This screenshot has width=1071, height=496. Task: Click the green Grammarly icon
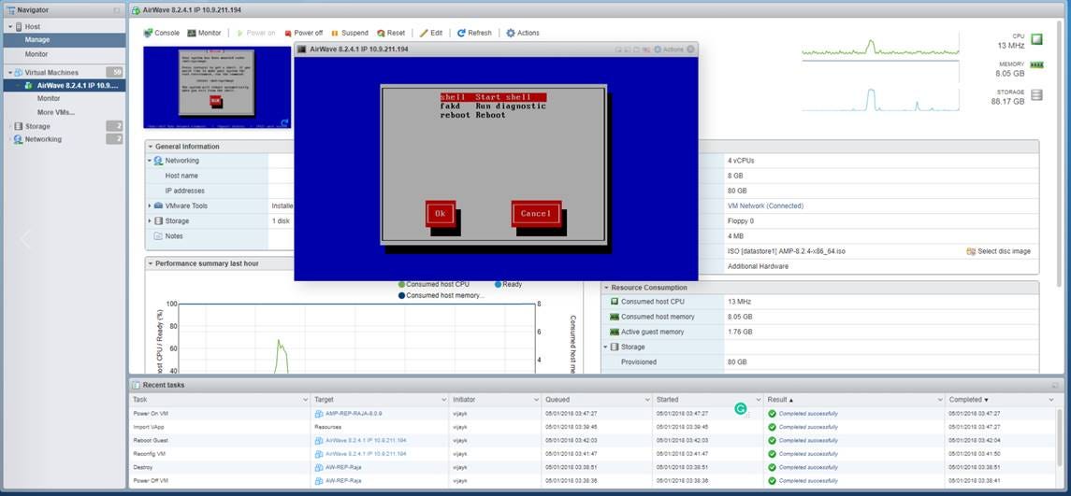point(741,409)
